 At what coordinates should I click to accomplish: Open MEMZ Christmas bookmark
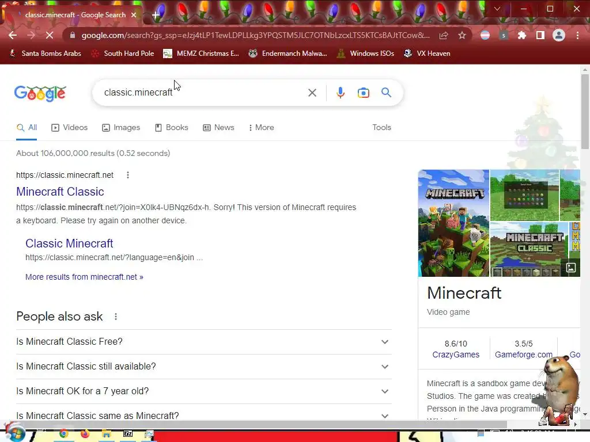201,54
